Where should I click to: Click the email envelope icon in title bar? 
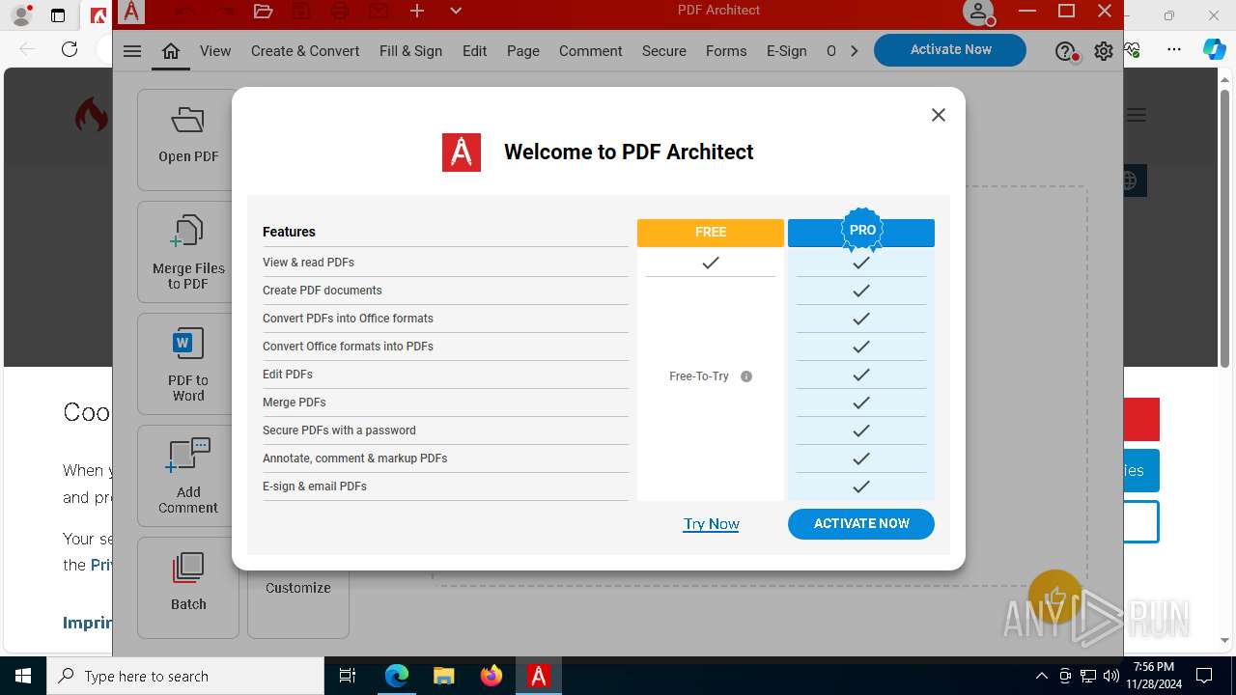pos(379,11)
